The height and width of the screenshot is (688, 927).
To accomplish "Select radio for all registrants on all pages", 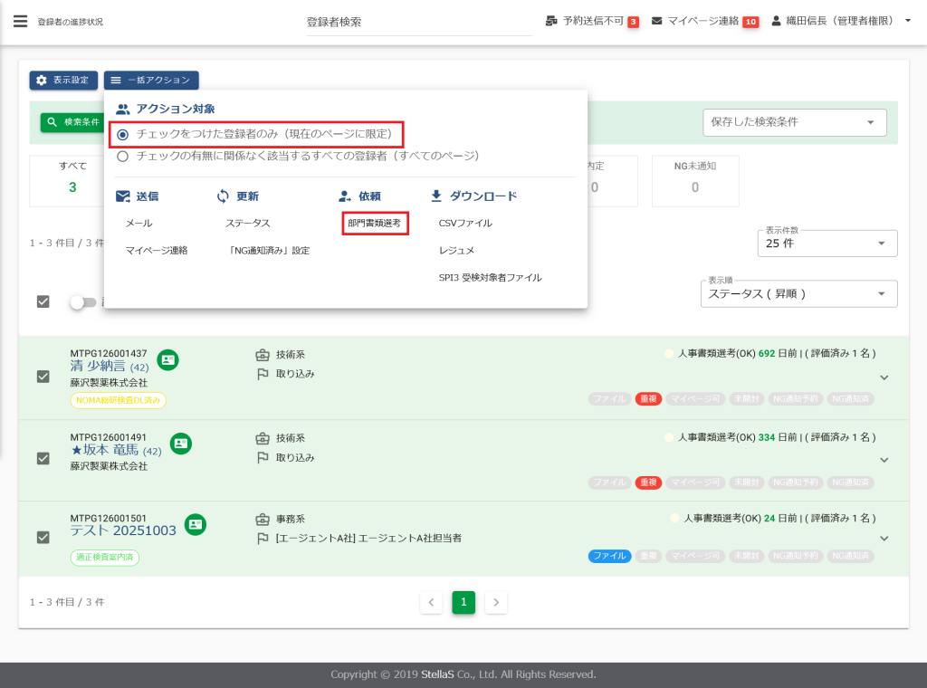I will (123, 156).
